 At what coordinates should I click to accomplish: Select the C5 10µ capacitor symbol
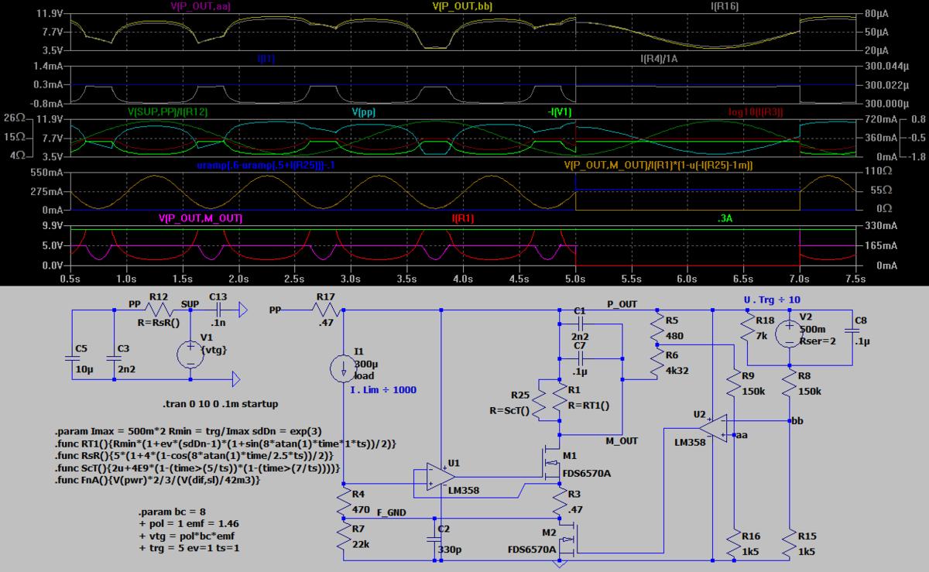coord(72,358)
